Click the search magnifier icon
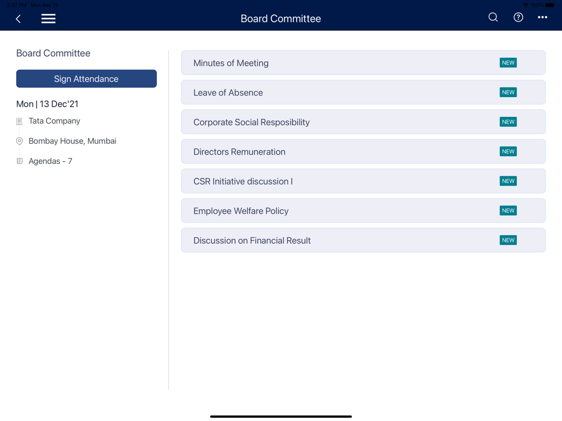562x421 pixels. point(493,17)
